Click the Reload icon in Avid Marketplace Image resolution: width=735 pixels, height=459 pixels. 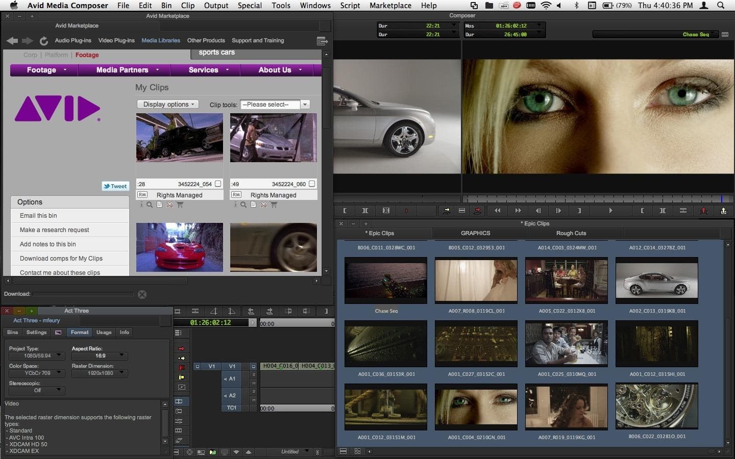pos(44,41)
